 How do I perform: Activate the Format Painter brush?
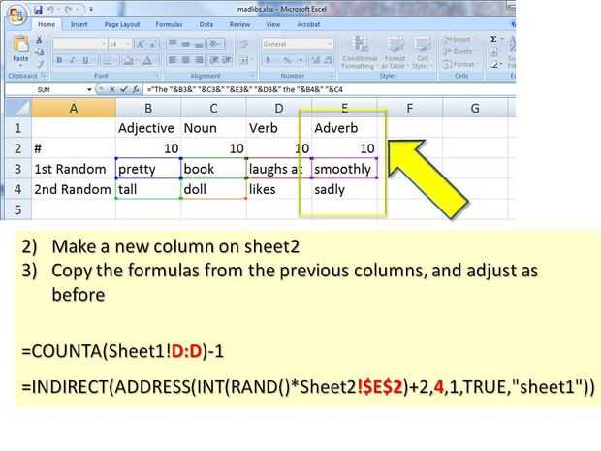39,64
